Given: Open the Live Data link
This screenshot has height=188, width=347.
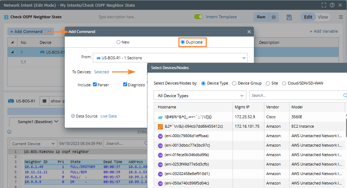Looking at the screenshot, I should pyautogui.click(x=109, y=116).
